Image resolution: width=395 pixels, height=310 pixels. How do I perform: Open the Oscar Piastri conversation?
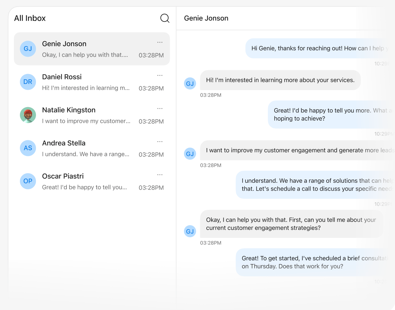[x=92, y=181]
